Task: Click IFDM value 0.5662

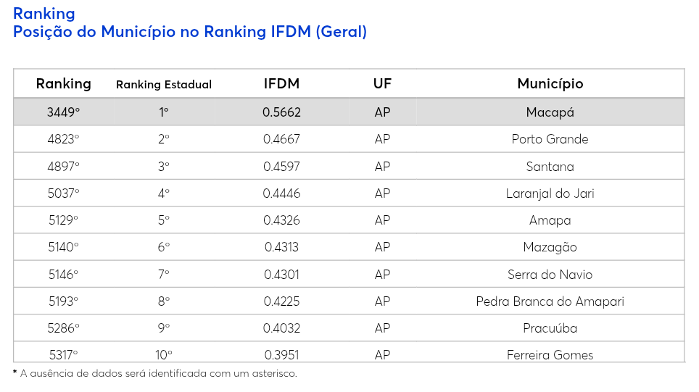Action: (281, 112)
